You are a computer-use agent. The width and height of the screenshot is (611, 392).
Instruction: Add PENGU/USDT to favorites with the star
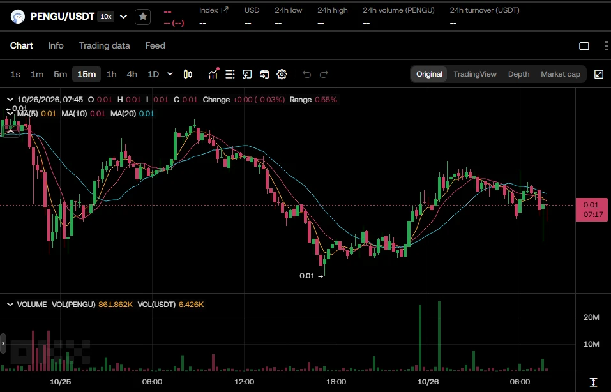tap(142, 17)
